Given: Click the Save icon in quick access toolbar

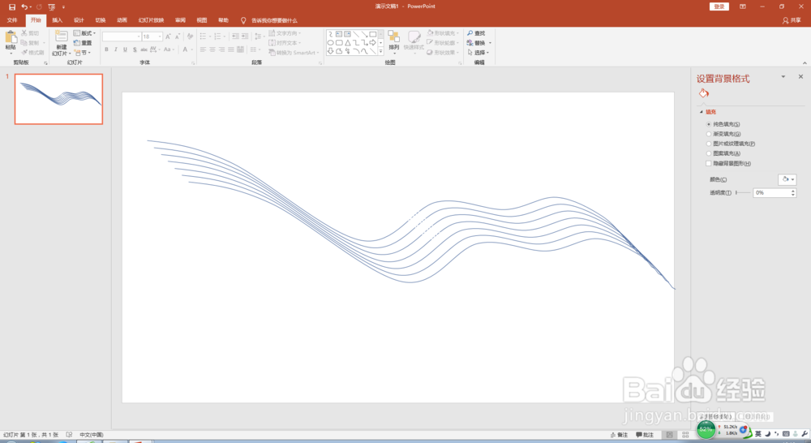Looking at the screenshot, I should click(12, 6).
